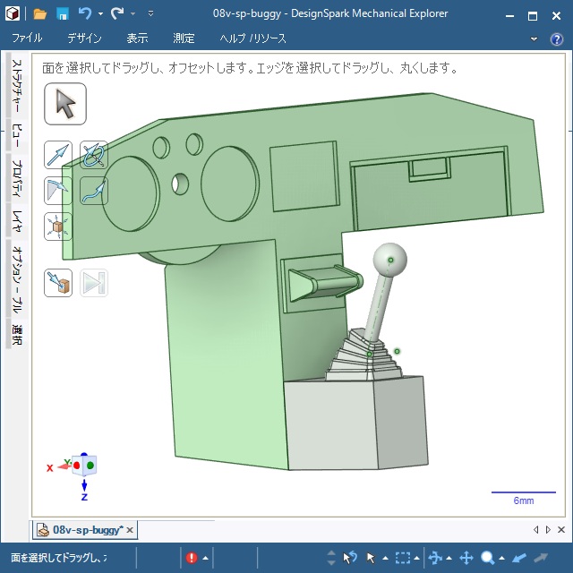Click the Help question mark icon
Image resolution: width=573 pixels, height=573 pixels.
pyautogui.click(x=556, y=38)
